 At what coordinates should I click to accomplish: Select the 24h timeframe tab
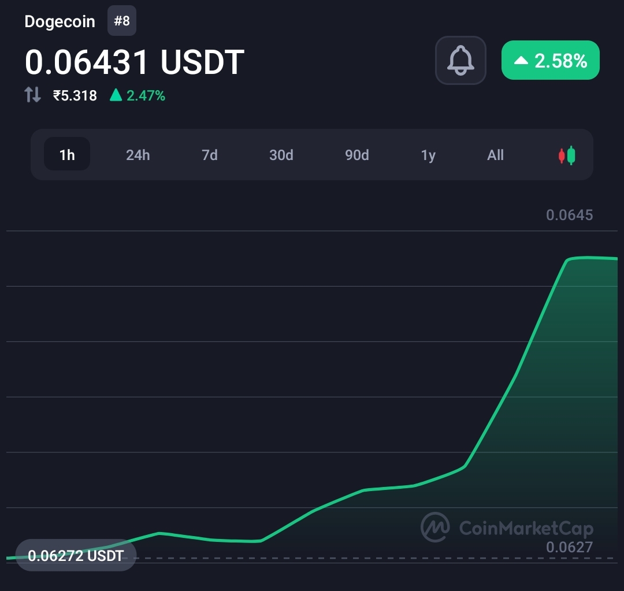138,155
